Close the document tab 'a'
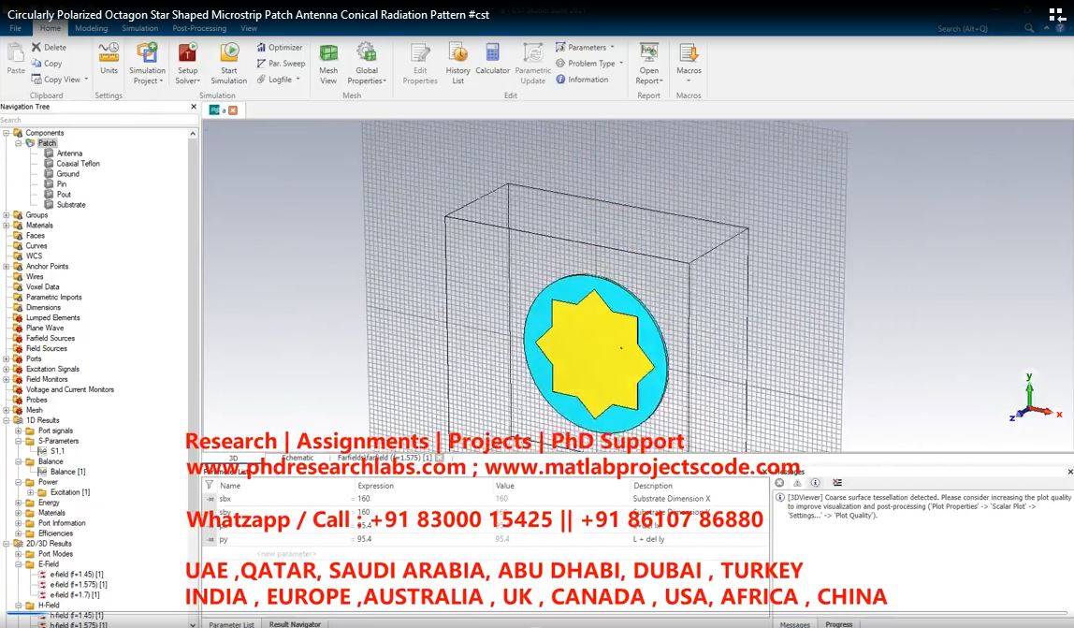This screenshot has height=628, width=1074. pyautogui.click(x=233, y=110)
